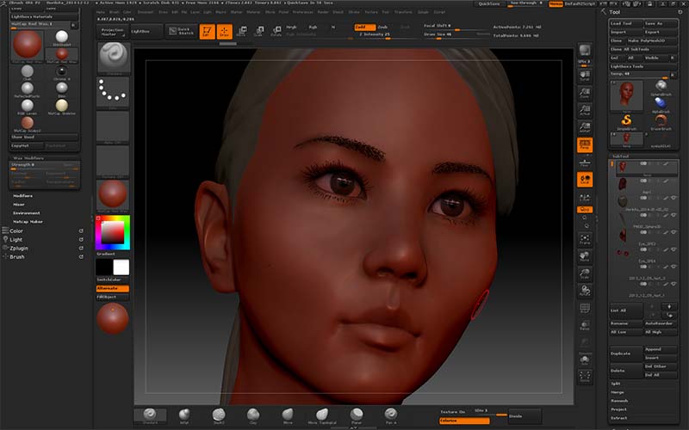Select the EraserBrush tool icon
This screenshot has width=689, height=430.
(661, 121)
